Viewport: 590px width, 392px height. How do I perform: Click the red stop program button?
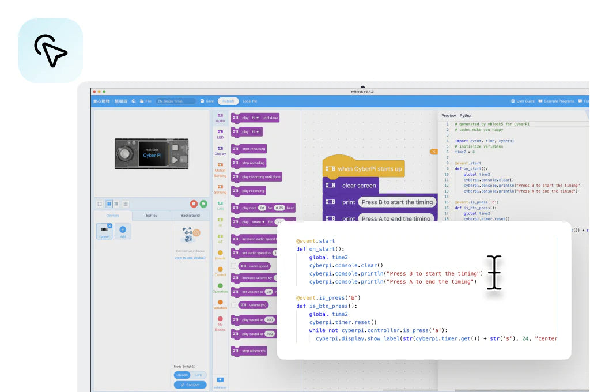coord(194,203)
